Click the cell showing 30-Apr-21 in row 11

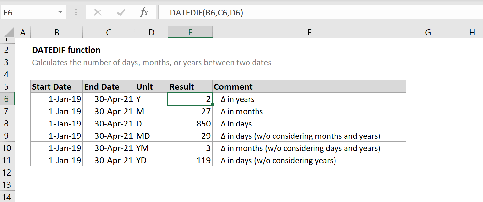[108, 160]
